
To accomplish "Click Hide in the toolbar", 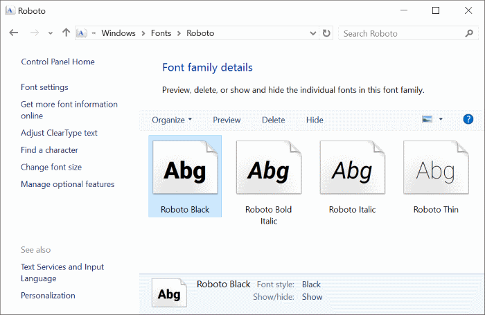I will (x=315, y=120).
